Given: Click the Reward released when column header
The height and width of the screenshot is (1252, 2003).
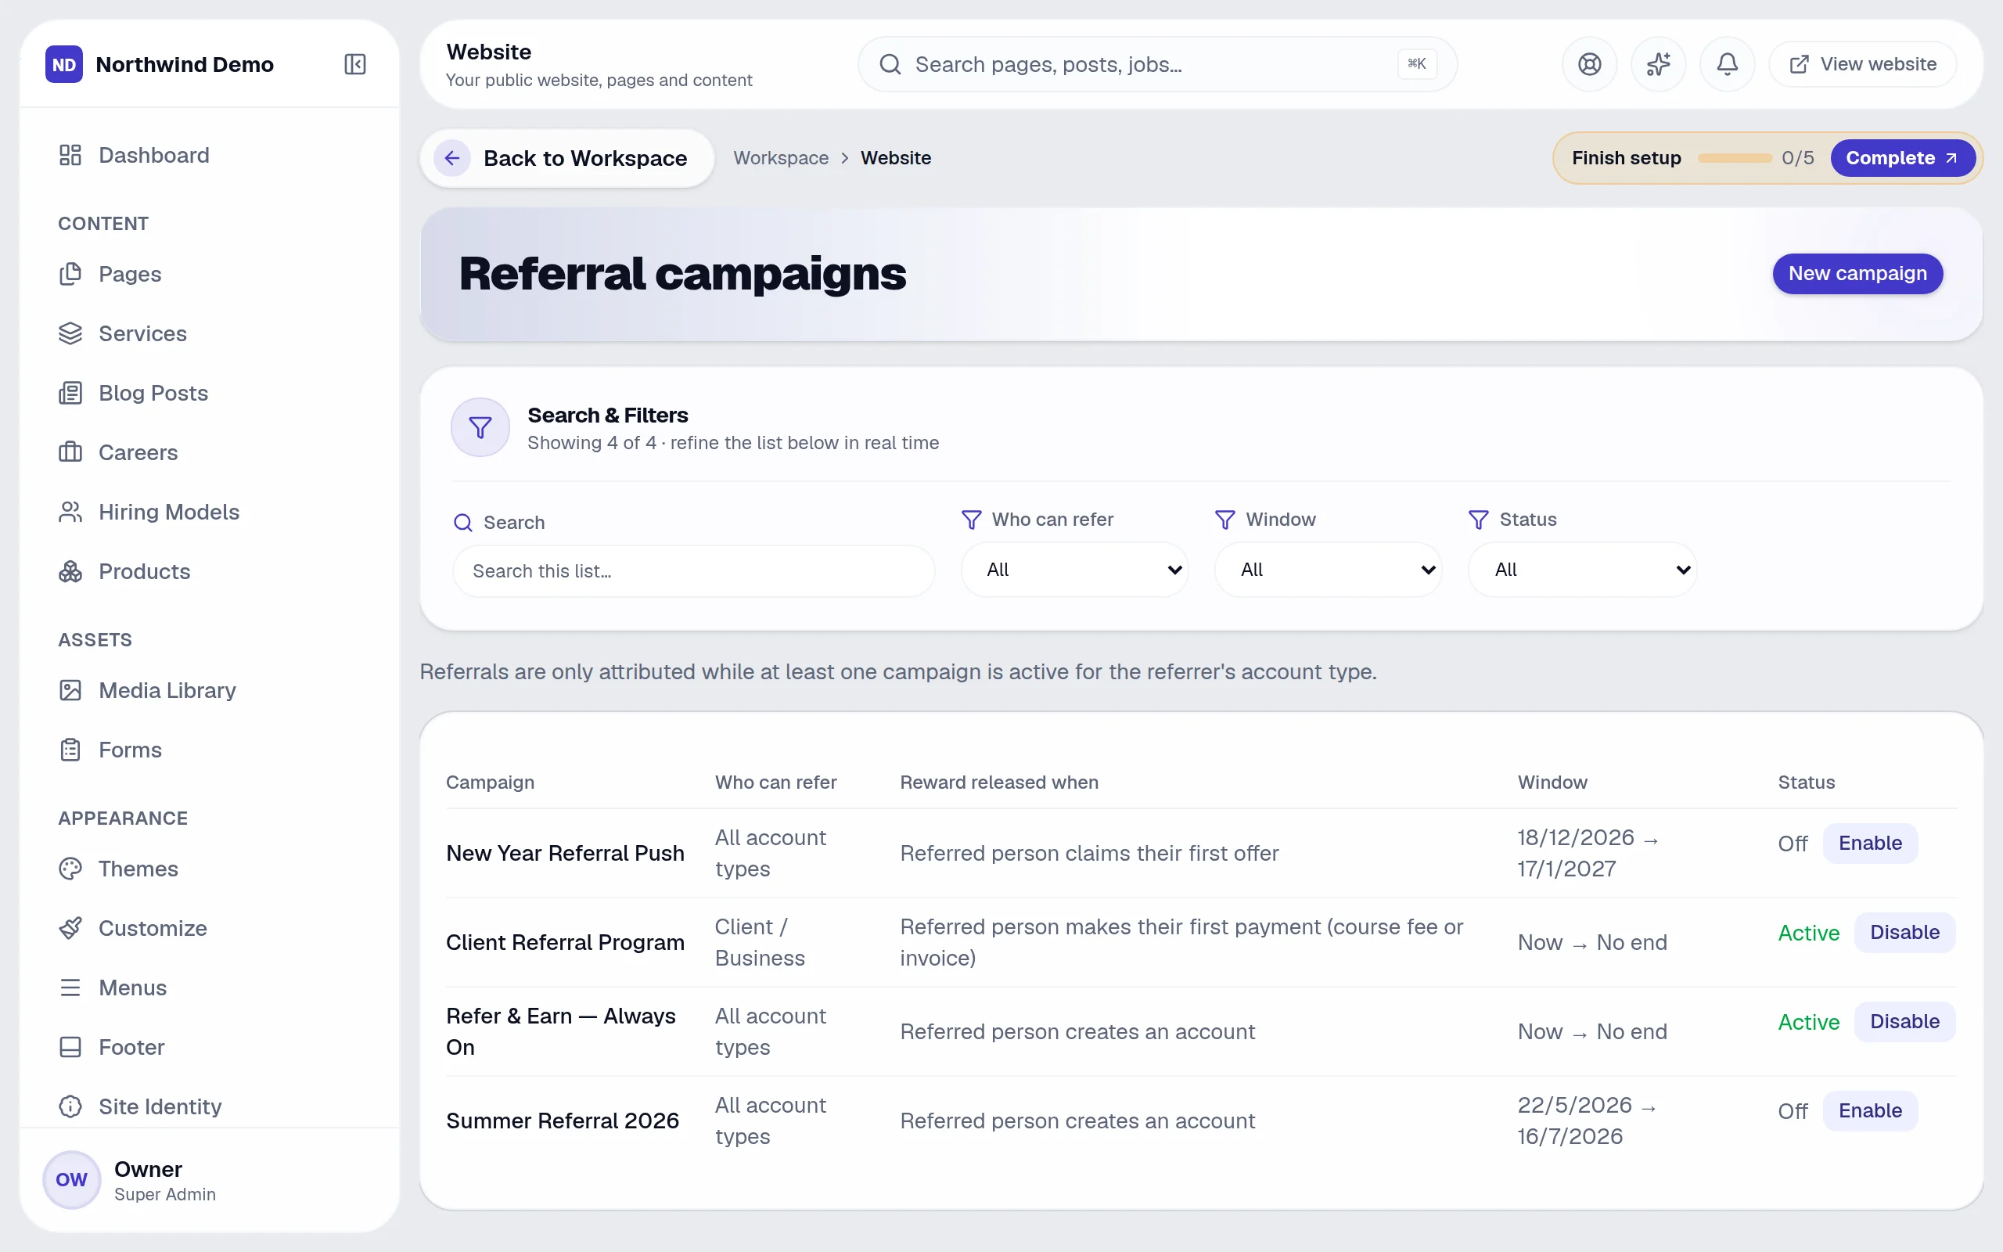Looking at the screenshot, I should click(x=999, y=782).
